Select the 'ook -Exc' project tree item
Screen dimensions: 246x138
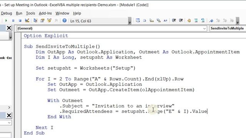(6, 58)
